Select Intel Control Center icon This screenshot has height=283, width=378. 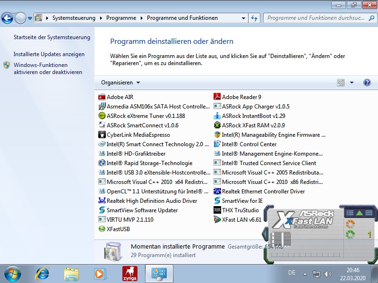pos(217,144)
